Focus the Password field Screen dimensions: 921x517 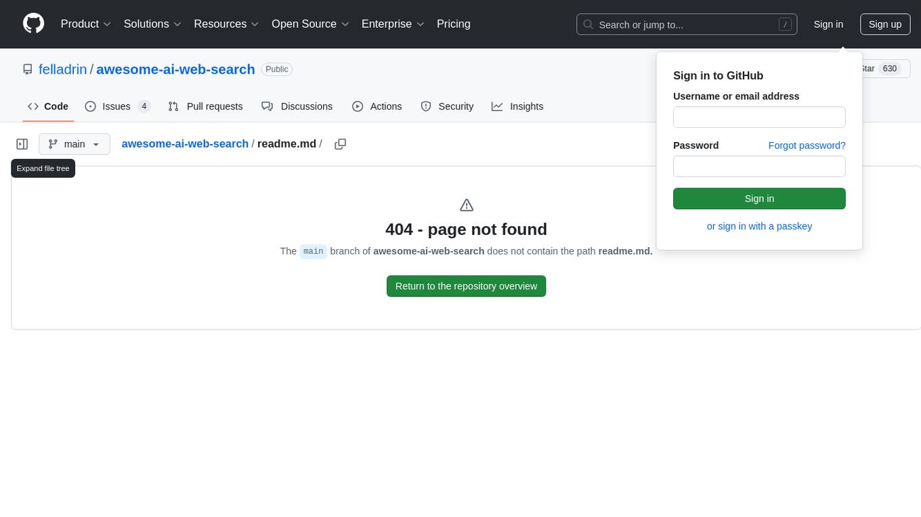point(759,166)
